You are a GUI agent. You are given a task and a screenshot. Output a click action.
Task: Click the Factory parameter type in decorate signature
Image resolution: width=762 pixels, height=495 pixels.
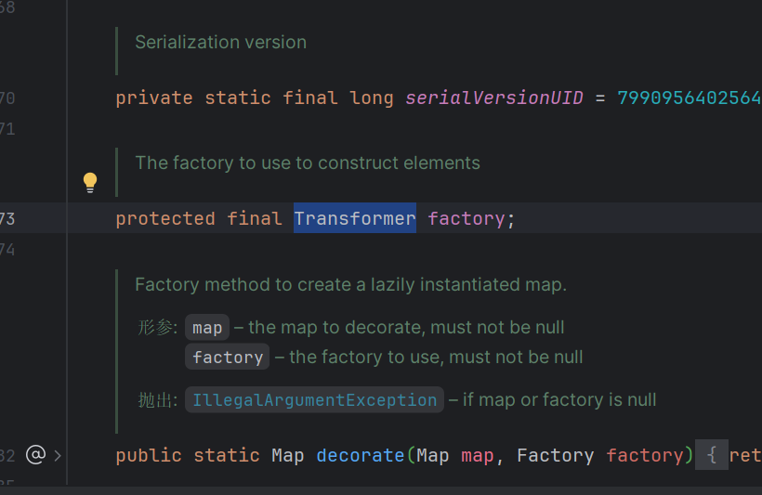556,455
